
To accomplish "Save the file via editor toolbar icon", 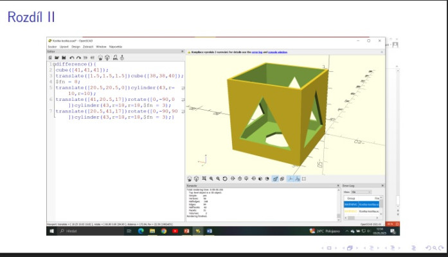I will 64,58.
